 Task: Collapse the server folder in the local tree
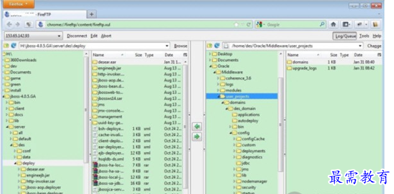click(x=7, y=127)
